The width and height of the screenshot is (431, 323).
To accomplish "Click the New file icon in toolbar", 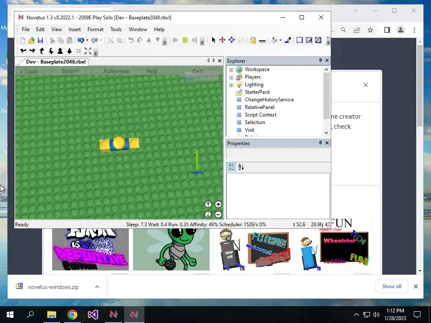I will click(x=23, y=40).
